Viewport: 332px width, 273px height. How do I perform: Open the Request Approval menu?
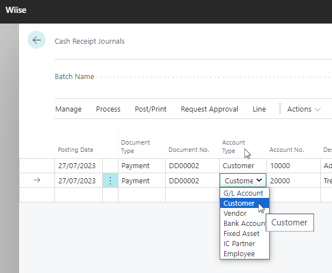tap(210, 109)
